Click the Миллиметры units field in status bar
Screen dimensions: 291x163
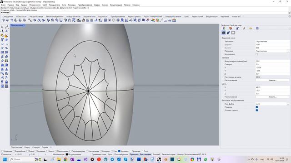point(58,154)
